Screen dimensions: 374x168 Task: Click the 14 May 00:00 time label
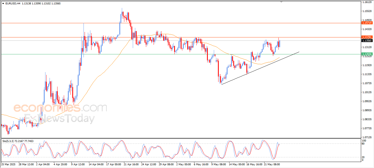click(237, 165)
